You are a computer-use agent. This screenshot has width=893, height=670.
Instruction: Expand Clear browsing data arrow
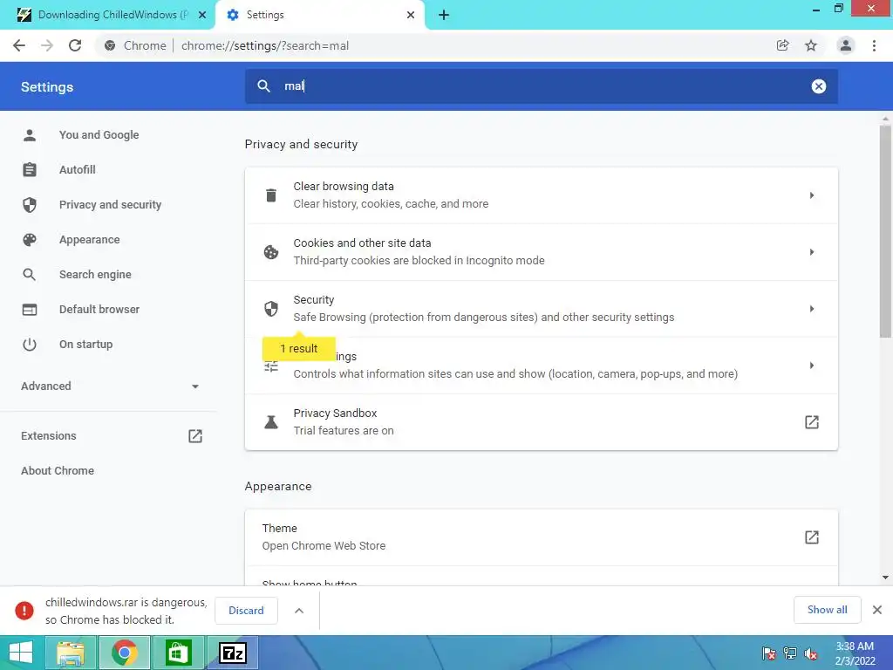point(812,195)
